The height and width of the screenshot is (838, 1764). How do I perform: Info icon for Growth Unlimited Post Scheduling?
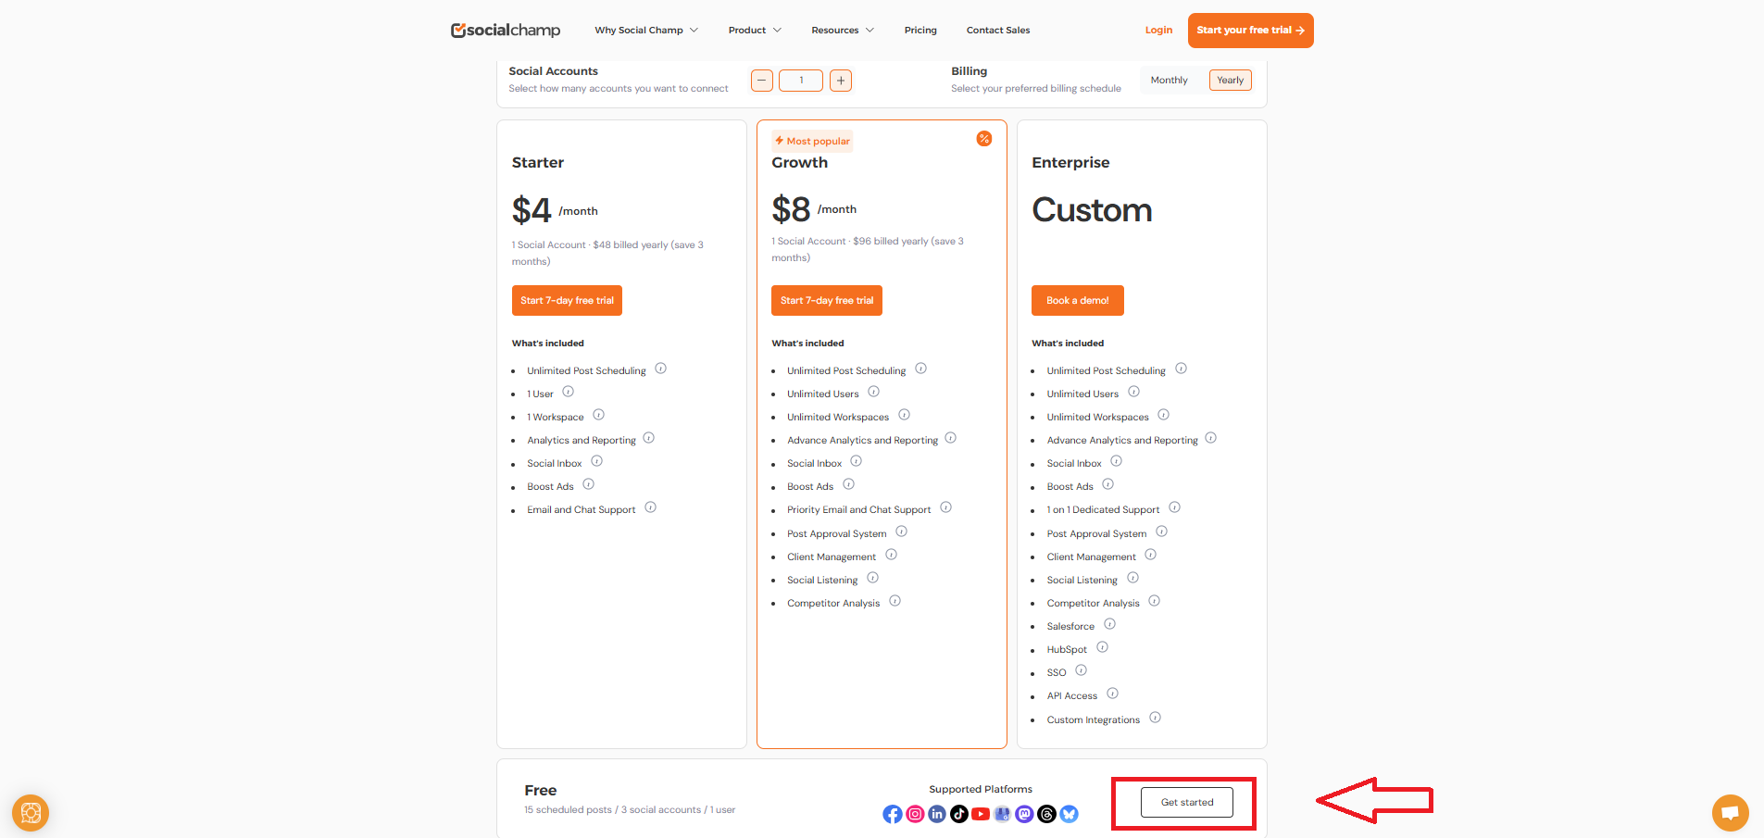(x=921, y=369)
